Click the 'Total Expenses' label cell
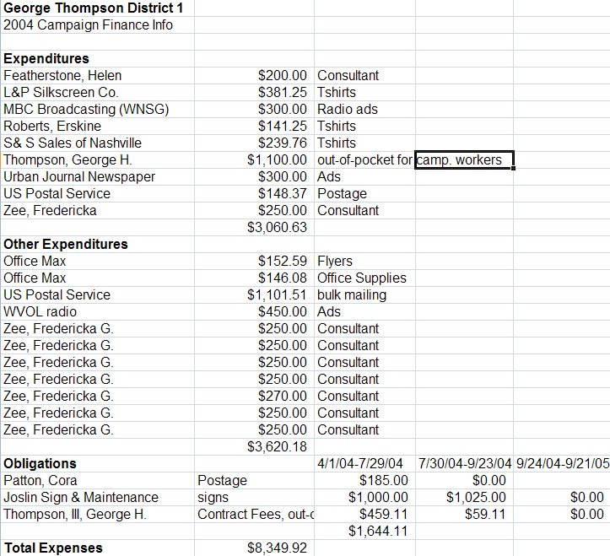Screen dimensions: 610x556 [x=97, y=548]
